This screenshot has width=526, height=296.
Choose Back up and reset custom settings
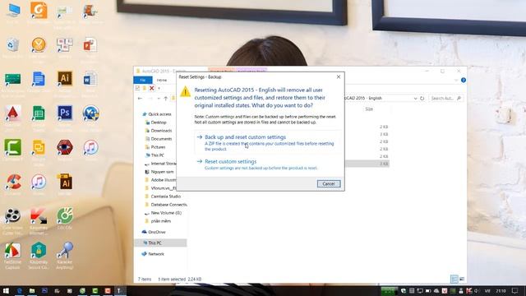269,142
